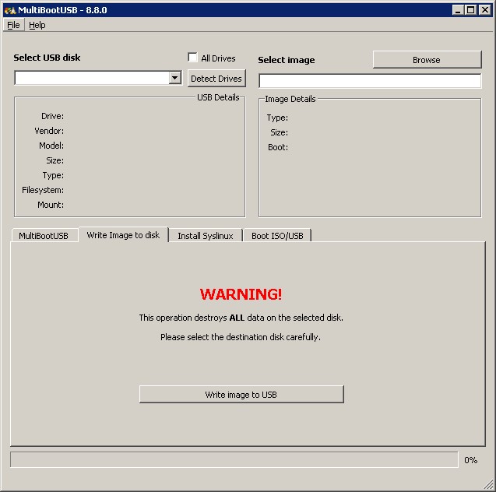496x492 pixels.
Task: Click Browse to choose an image
Action: click(x=427, y=59)
